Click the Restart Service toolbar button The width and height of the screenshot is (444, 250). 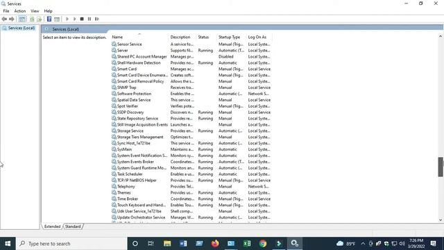coord(97,19)
